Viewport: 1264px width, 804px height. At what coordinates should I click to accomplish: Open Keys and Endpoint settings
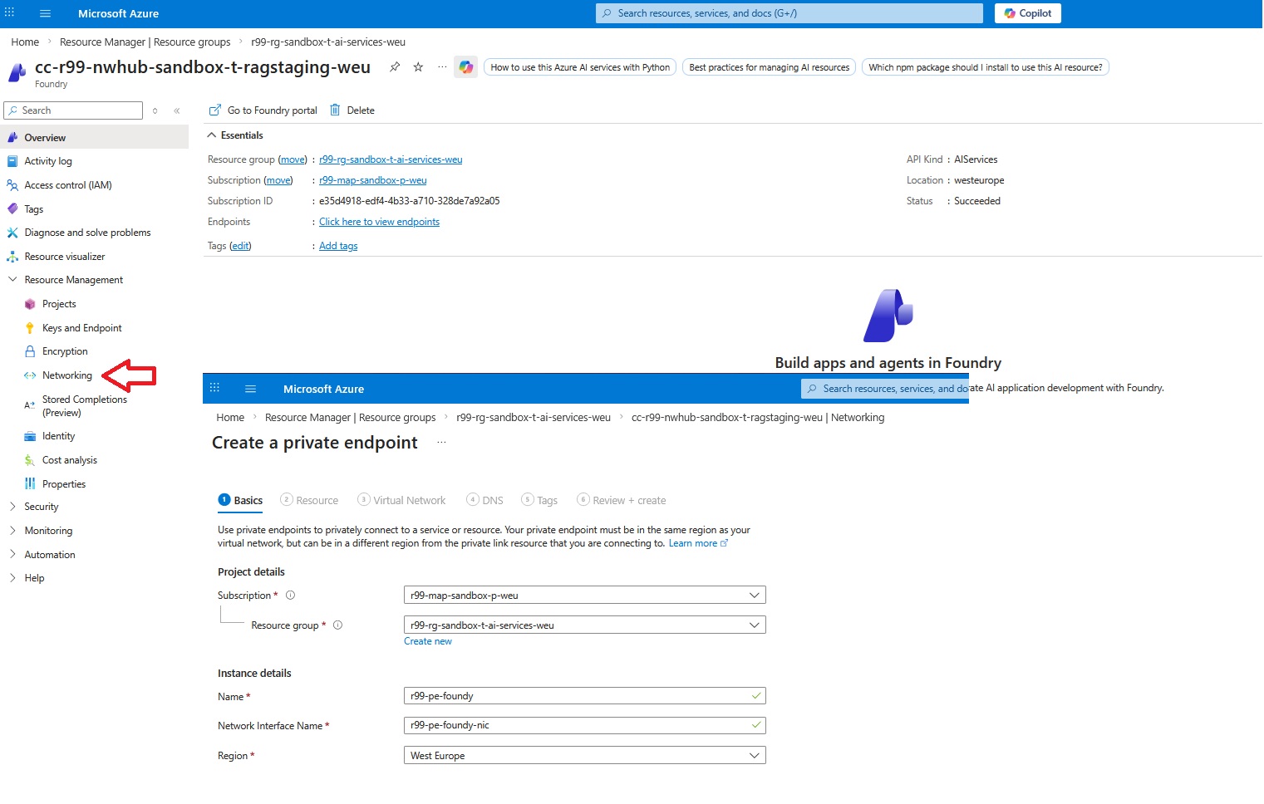81,327
